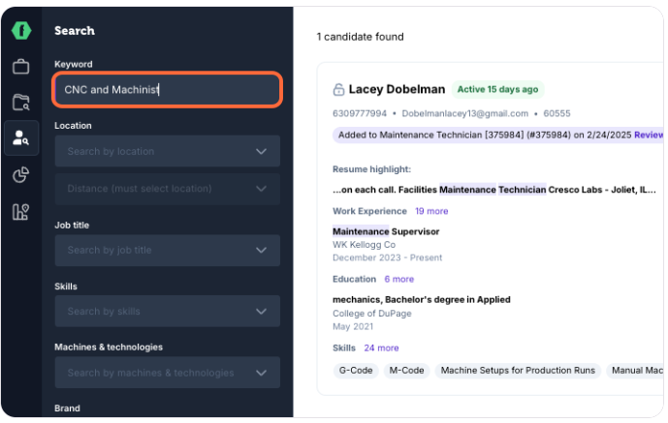Select the candidate search person icon

(21, 137)
